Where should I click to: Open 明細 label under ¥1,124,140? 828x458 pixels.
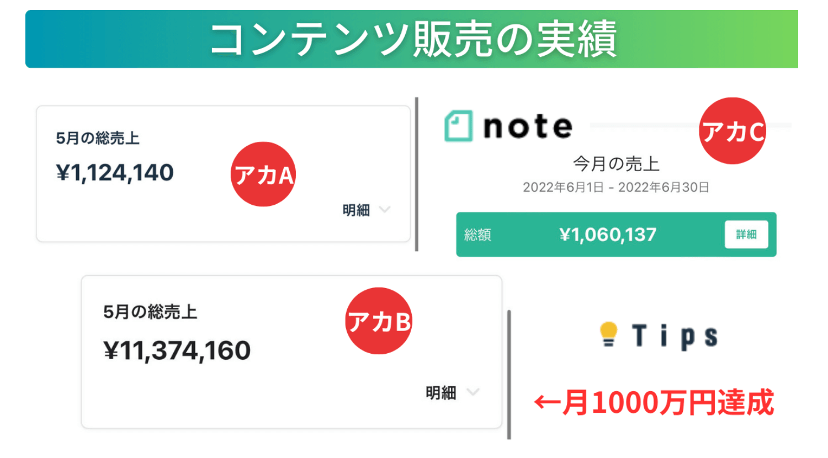pyautogui.click(x=356, y=210)
